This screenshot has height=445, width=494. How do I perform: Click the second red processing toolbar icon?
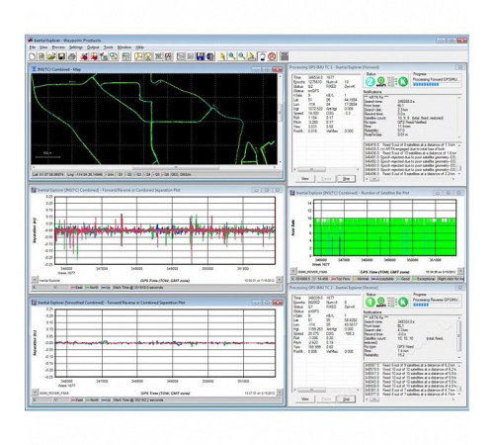tap(94, 56)
